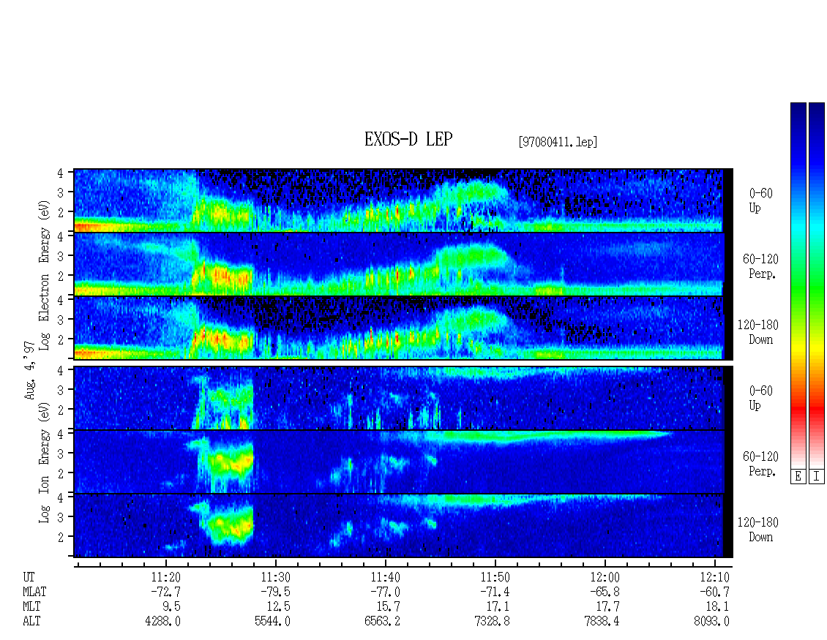Click the 60-120 Perp. label beside ion panels
The image size is (827, 640).
click(760, 464)
